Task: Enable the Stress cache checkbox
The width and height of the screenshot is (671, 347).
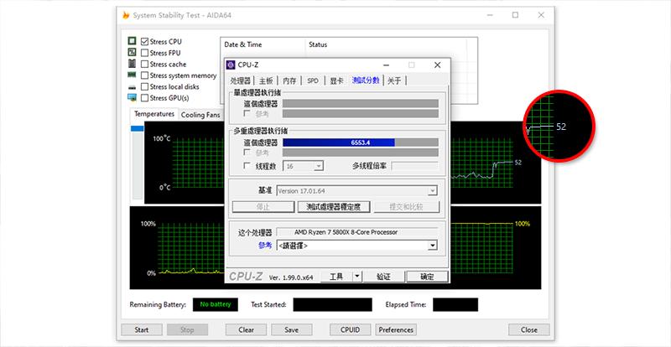Action: tap(144, 65)
